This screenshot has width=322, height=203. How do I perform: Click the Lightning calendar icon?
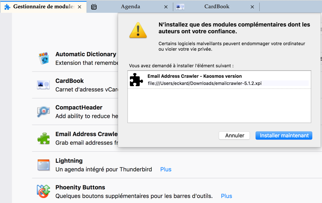[x=43, y=165]
